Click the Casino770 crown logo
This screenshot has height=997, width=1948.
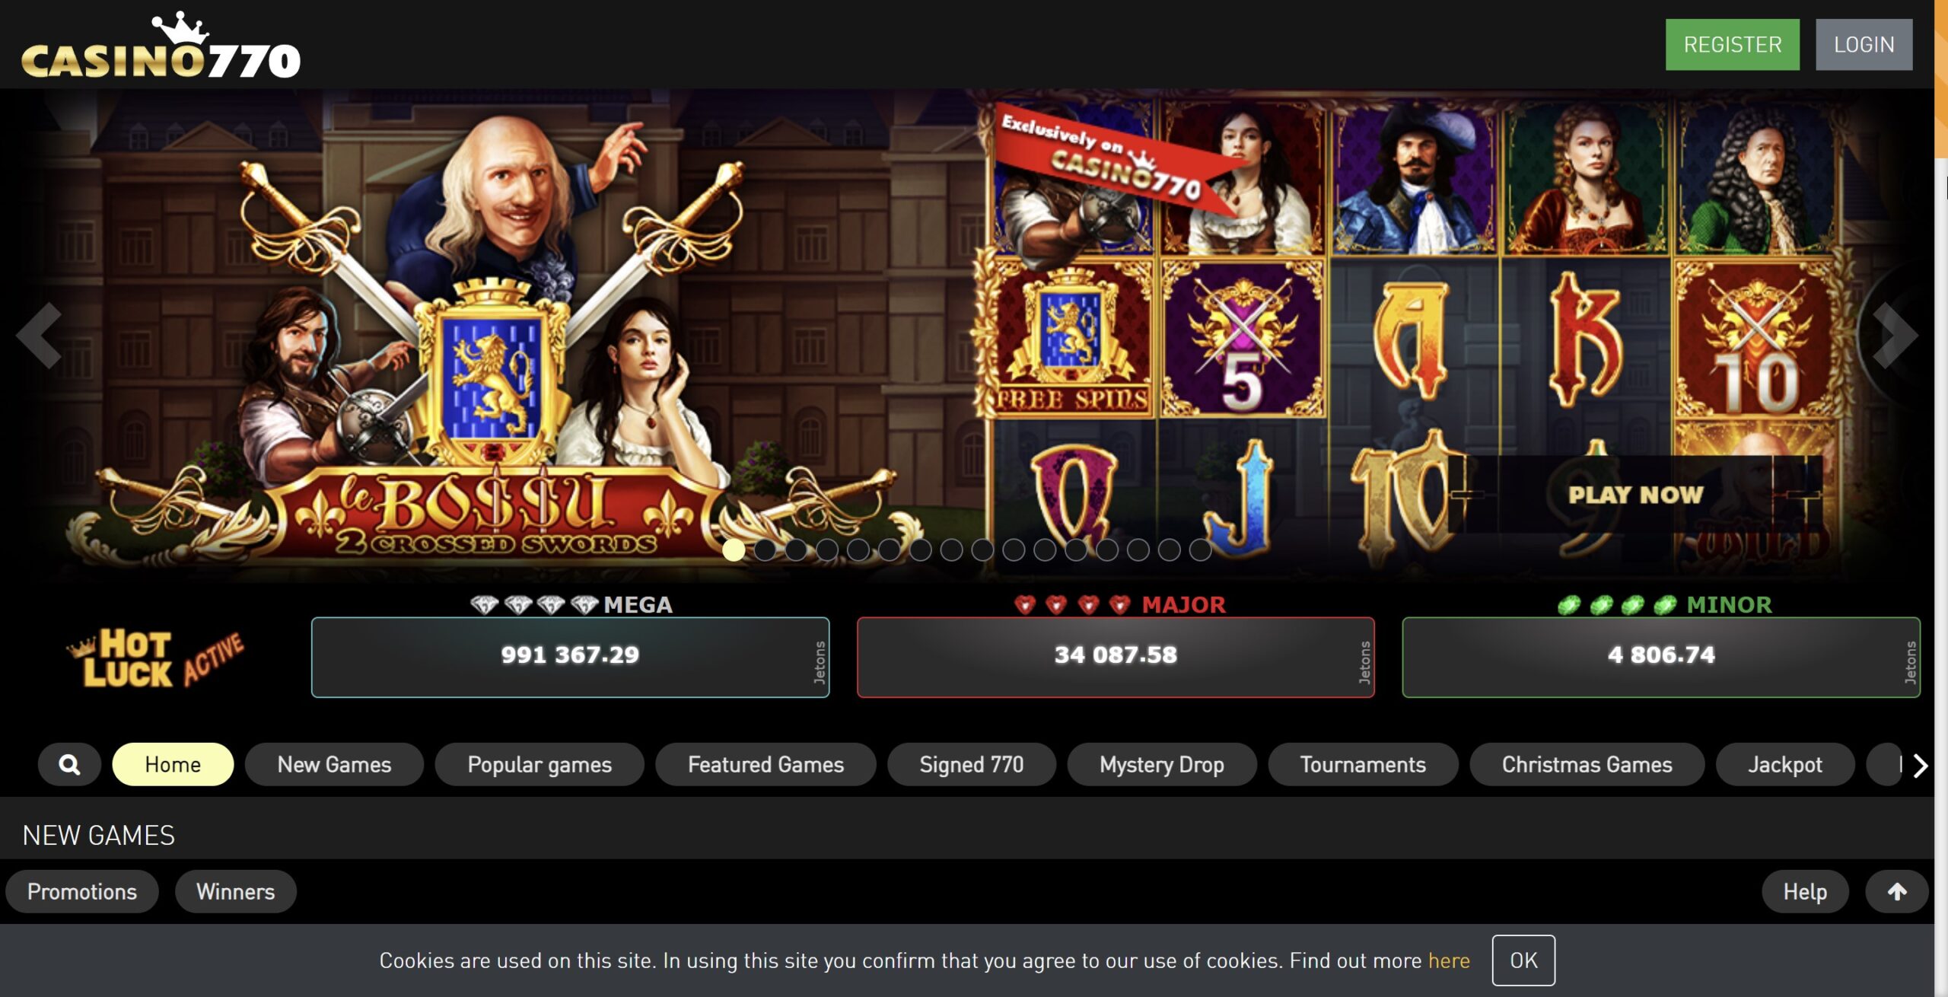161,46
